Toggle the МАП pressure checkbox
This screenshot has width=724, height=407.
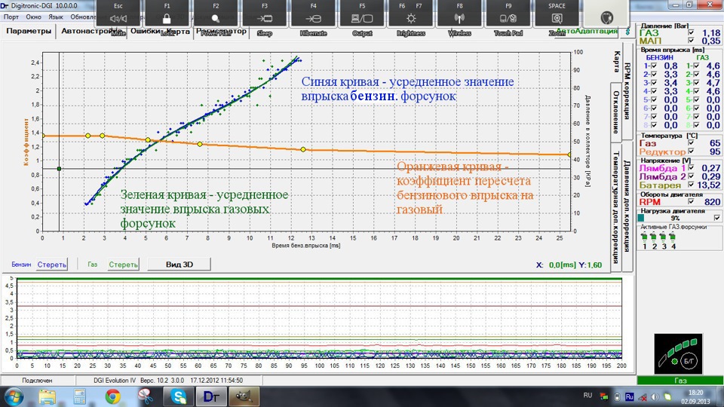coord(692,41)
